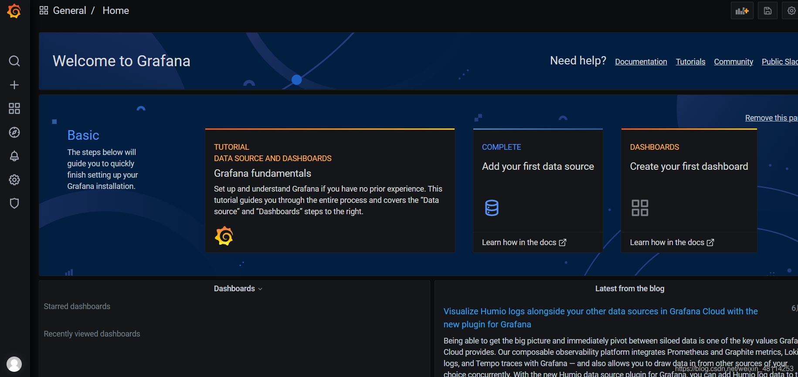The width and height of the screenshot is (798, 377).
Task: Click the Save dashboard disk icon
Action: tap(767, 11)
